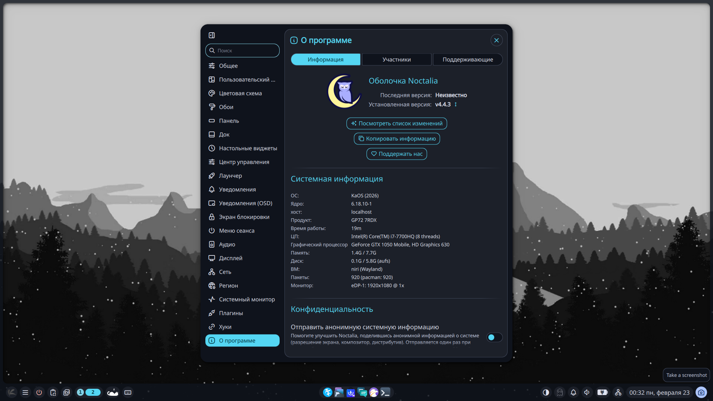Switch to workspace 1 indicator
The width and height of the screenshot is (713, 401).
click(x=80, y=392)
